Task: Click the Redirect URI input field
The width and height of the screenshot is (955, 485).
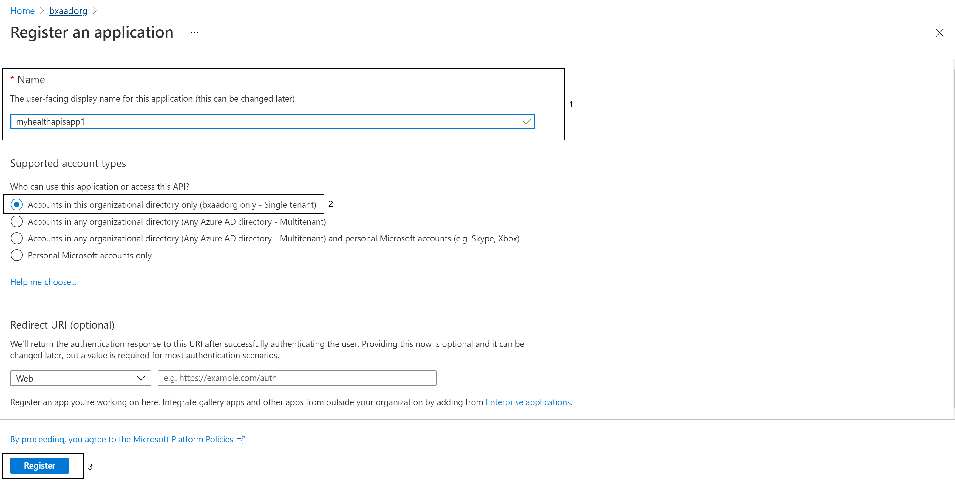Action: click(x=297, y=378)
